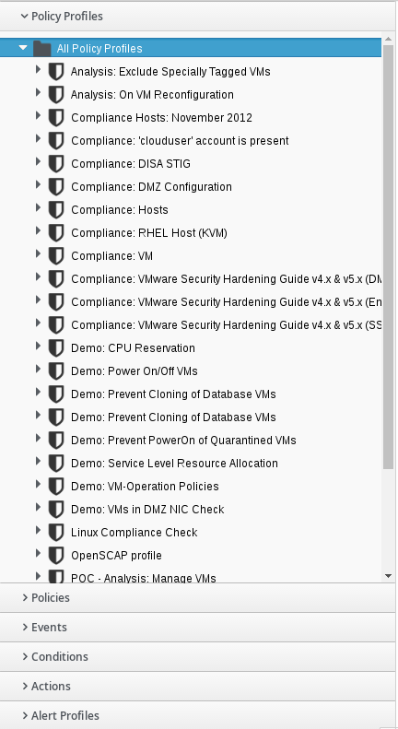Screen dimensions: 398x729
Task: Expand the Demo: VM-Operation Policies node
Action: [38, 484]
